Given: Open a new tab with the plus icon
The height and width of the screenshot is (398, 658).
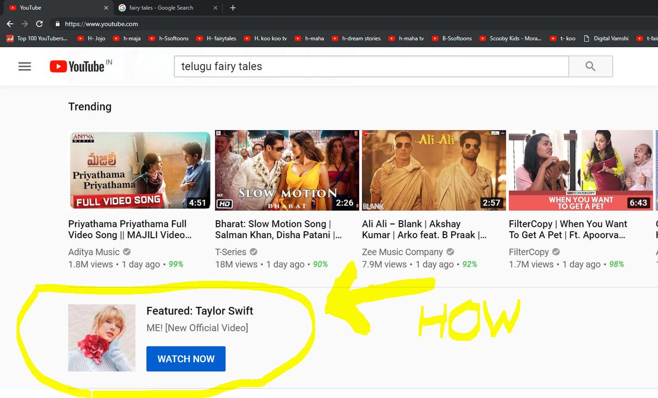Looking at the screenshot, I should pyautogui.click(x=233, y=8).
